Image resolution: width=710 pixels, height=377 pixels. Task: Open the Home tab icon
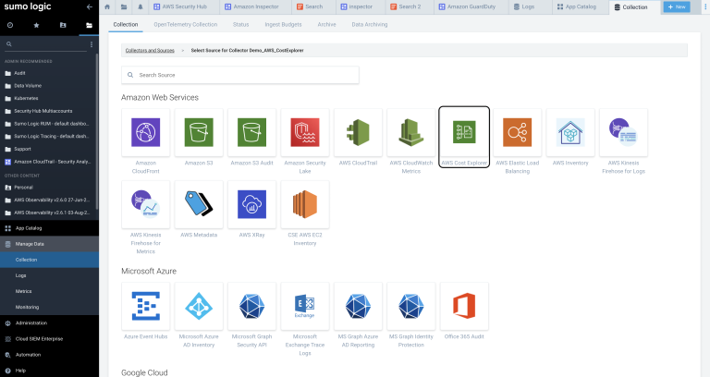click(x=107, y=6)
